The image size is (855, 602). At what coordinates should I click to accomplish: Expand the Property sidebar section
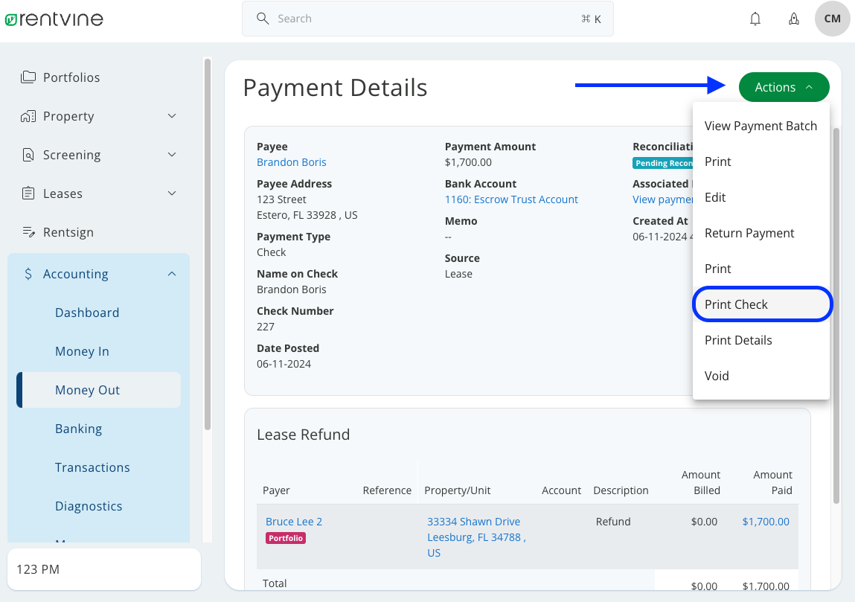(172, 116)
